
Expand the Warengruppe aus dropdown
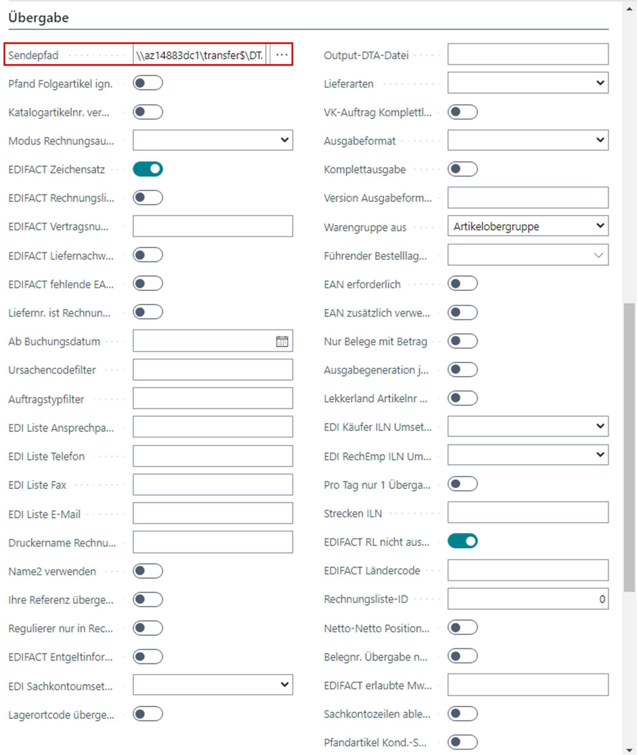[528, 226]
